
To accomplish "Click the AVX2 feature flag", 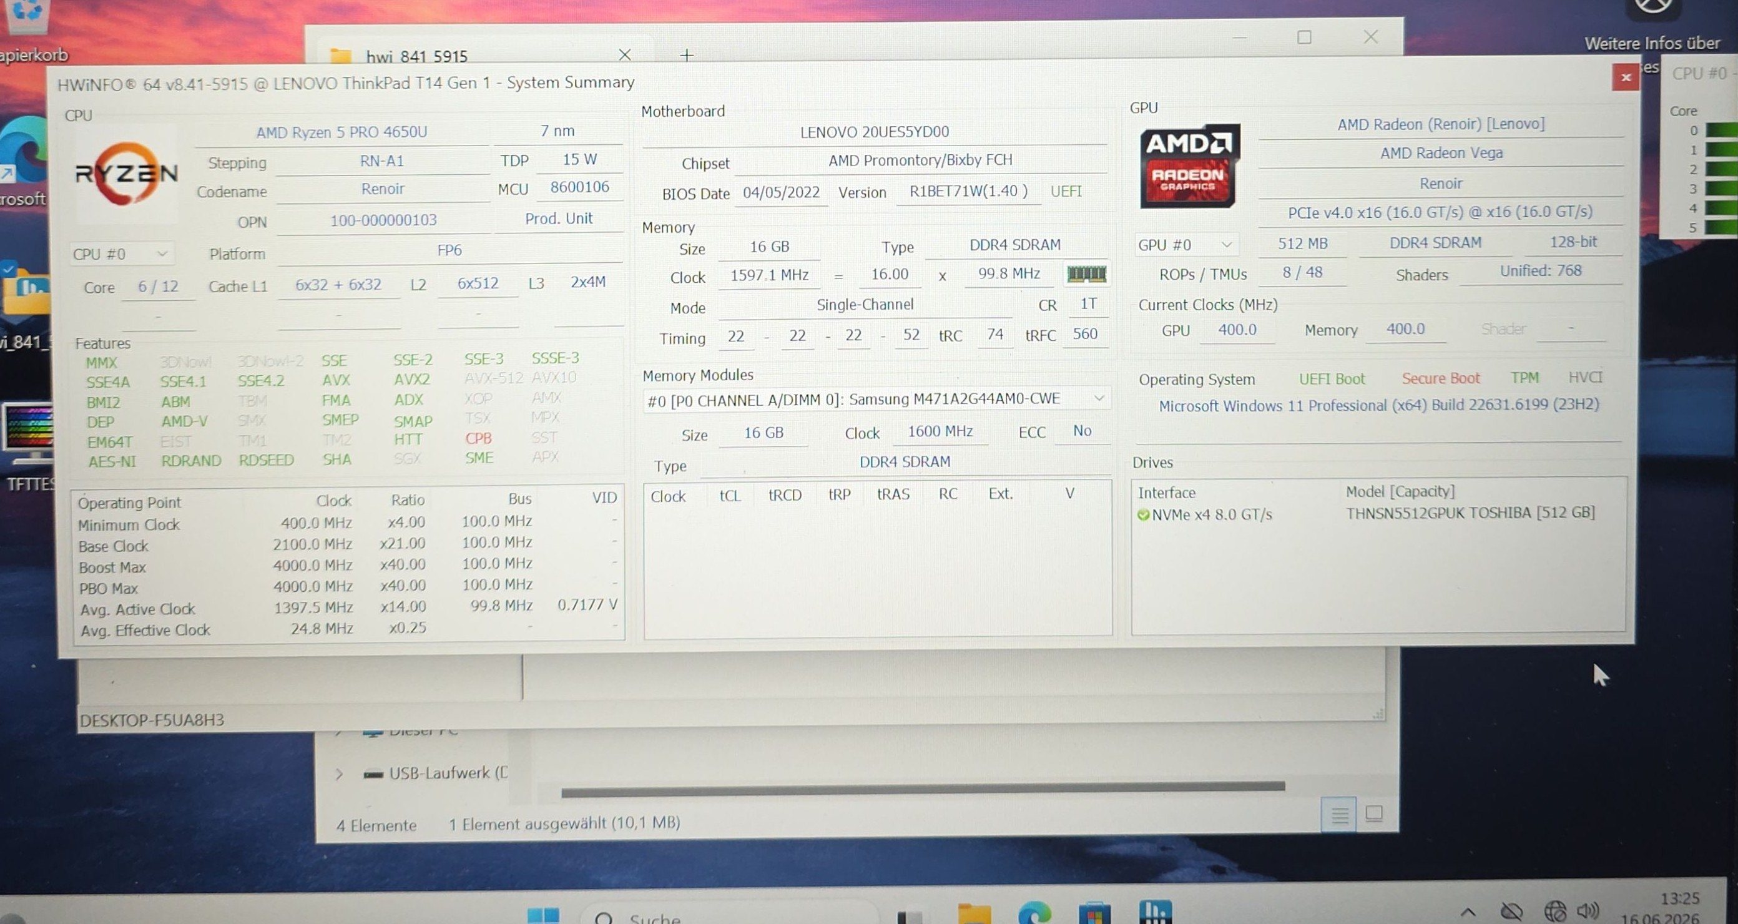I will click(411, 380).
